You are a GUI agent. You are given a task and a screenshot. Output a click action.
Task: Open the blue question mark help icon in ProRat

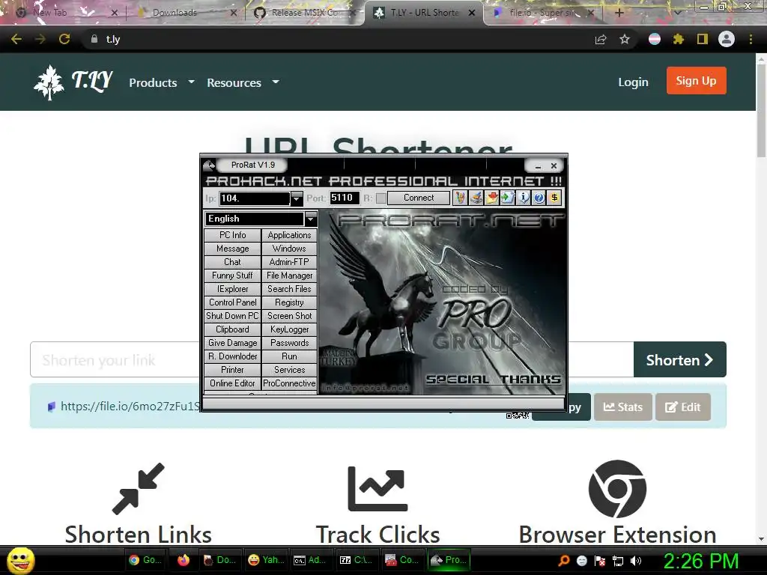click(x=539, y=198)
